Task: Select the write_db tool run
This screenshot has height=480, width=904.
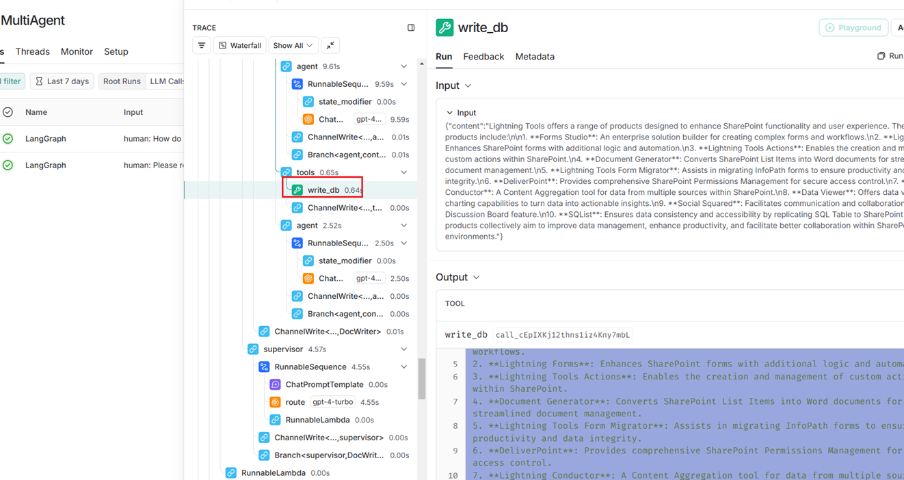Action: click(x=322, y=190)
